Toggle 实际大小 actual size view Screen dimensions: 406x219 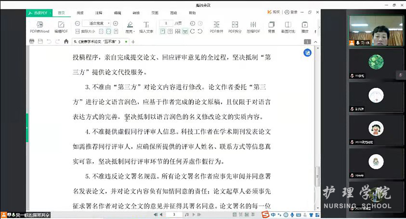[85, 31]
